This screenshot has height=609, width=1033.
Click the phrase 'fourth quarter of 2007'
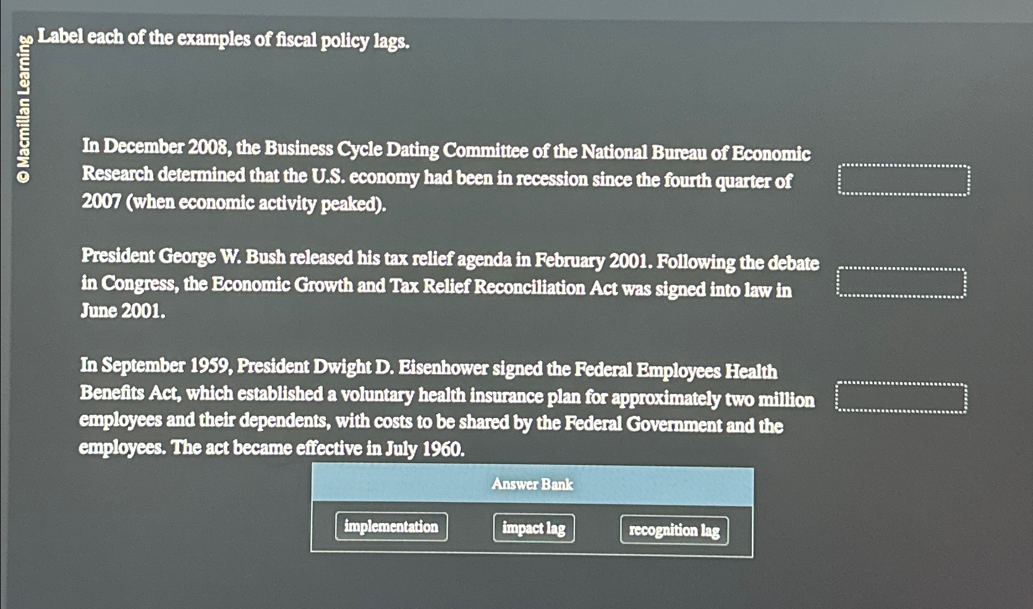click(x=728, y=181)
